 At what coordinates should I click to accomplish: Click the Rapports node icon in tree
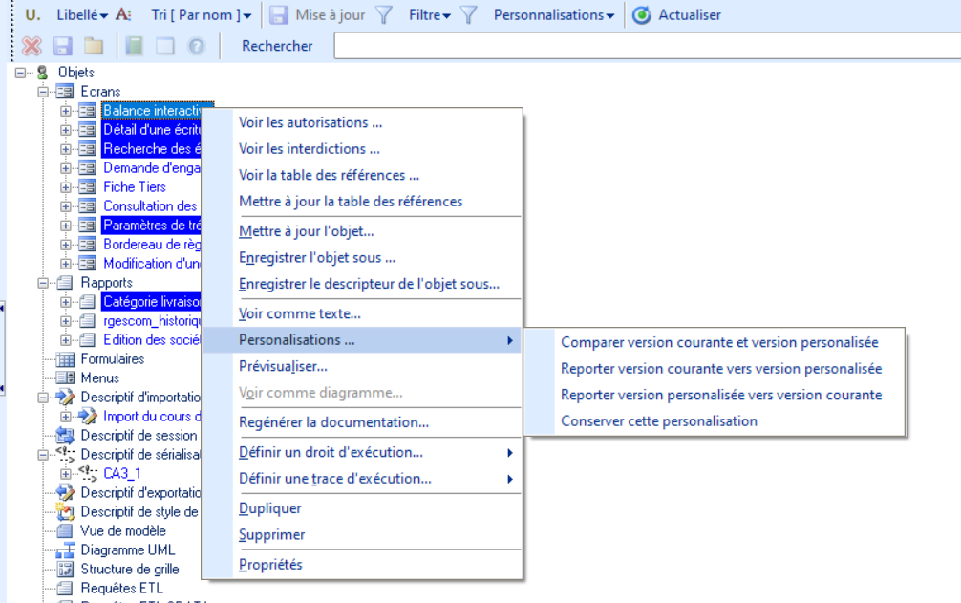(65, 283)
